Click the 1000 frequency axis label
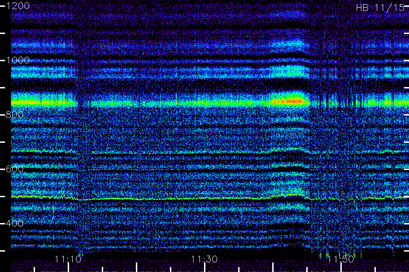This screenshot has width=409, height=272. pyautogui.click(x=17, y=60)
